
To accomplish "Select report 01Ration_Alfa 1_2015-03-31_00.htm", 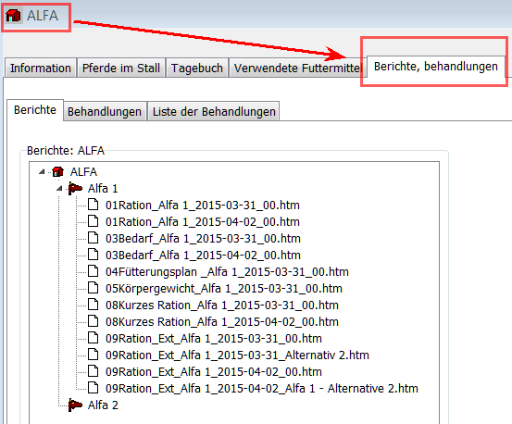I will [x=203, y=205].
